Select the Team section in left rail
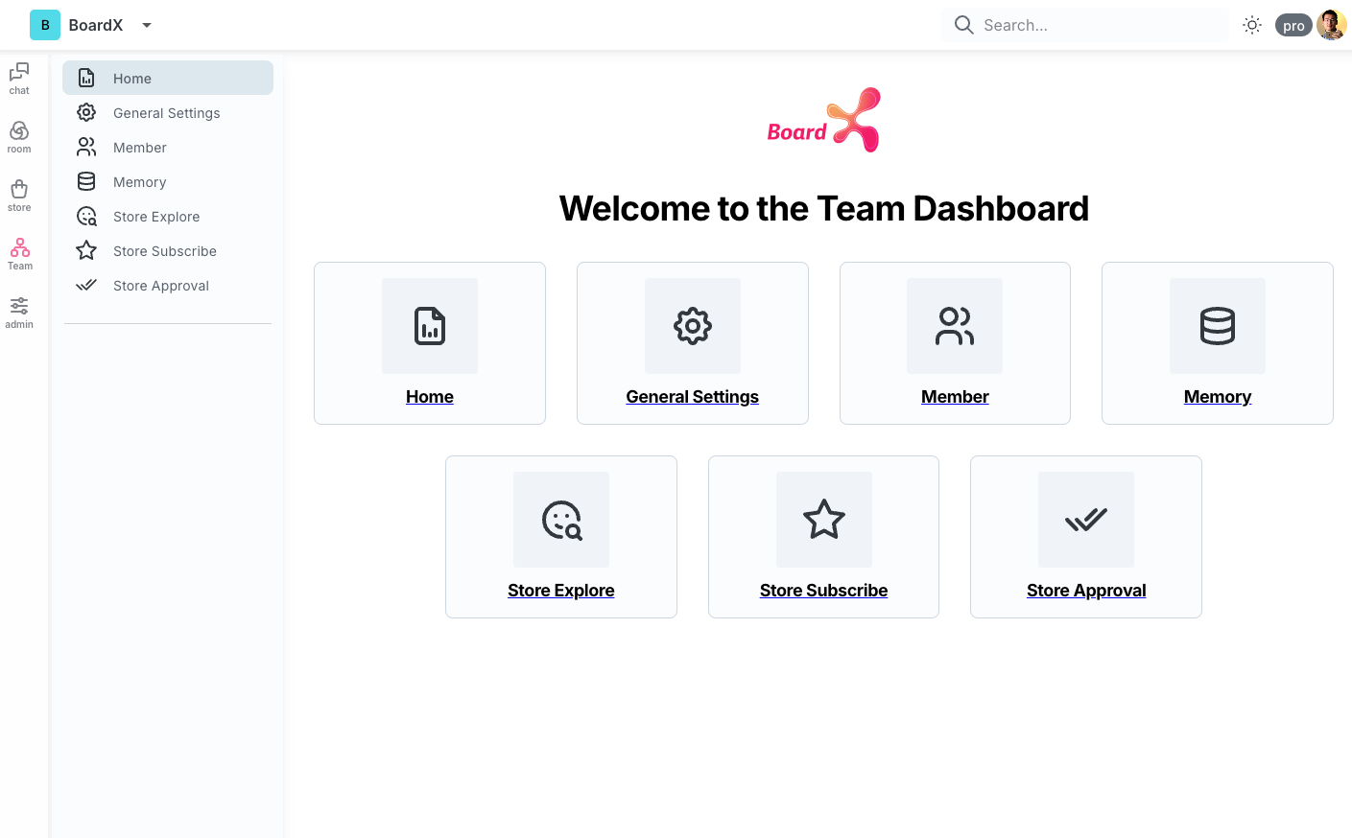The width and height of the screenshot is (1352, 838). coord(19,254)
